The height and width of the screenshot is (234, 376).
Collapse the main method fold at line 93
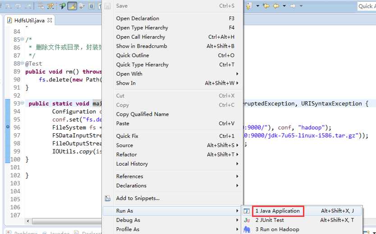tap(22, 103)
